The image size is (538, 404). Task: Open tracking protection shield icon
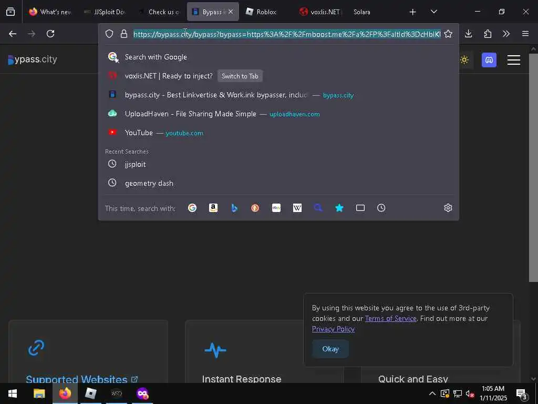[109, 34]
